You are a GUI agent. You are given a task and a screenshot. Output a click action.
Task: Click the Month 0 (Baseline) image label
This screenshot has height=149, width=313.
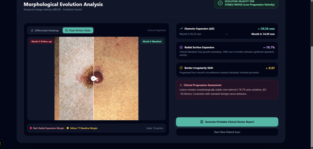pos(152,41)
